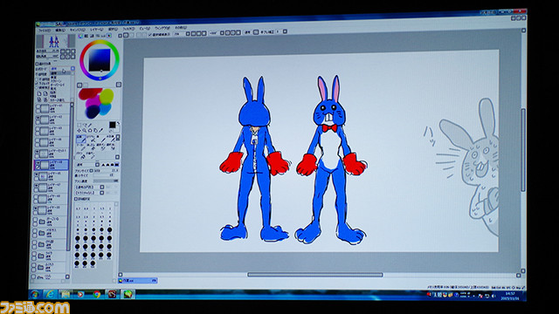Open Chrome from the Windows taskbar
Viewport: 559px width, 314px height.
click(x=97, y=294)
